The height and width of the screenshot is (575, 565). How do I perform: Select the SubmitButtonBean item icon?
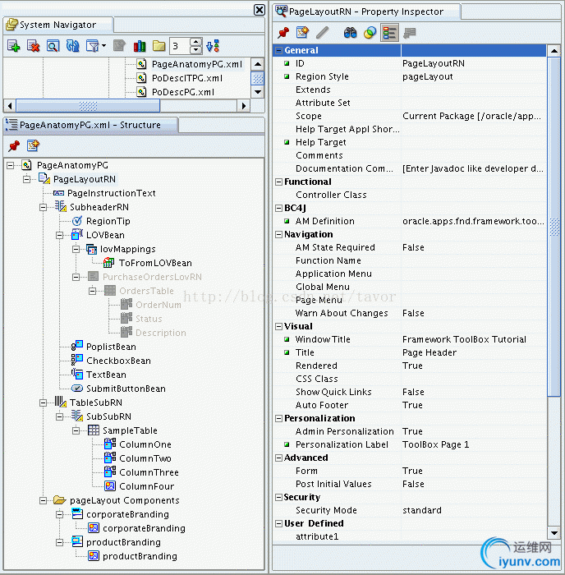pyautogui.click(x=77, y=389)
